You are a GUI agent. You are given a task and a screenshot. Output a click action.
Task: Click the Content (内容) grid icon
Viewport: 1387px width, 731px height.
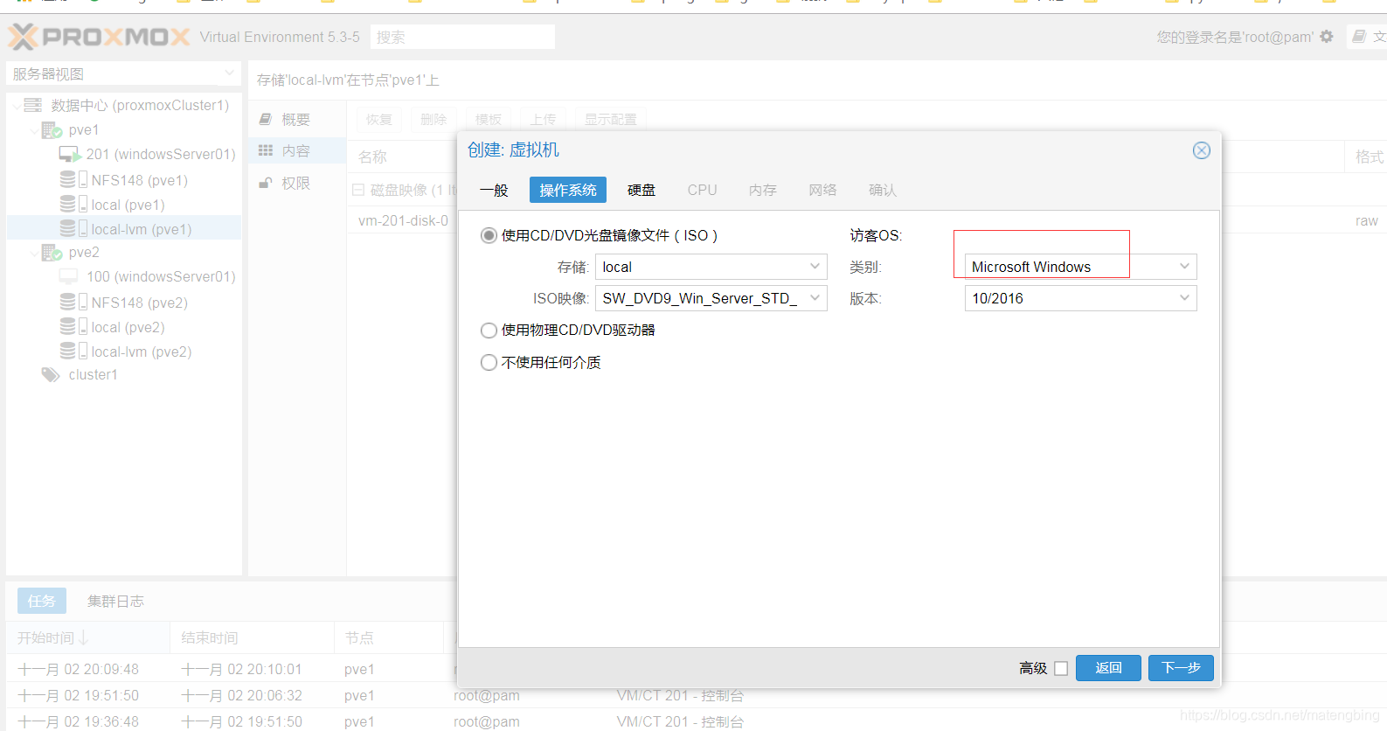click(x=266, y=150)
